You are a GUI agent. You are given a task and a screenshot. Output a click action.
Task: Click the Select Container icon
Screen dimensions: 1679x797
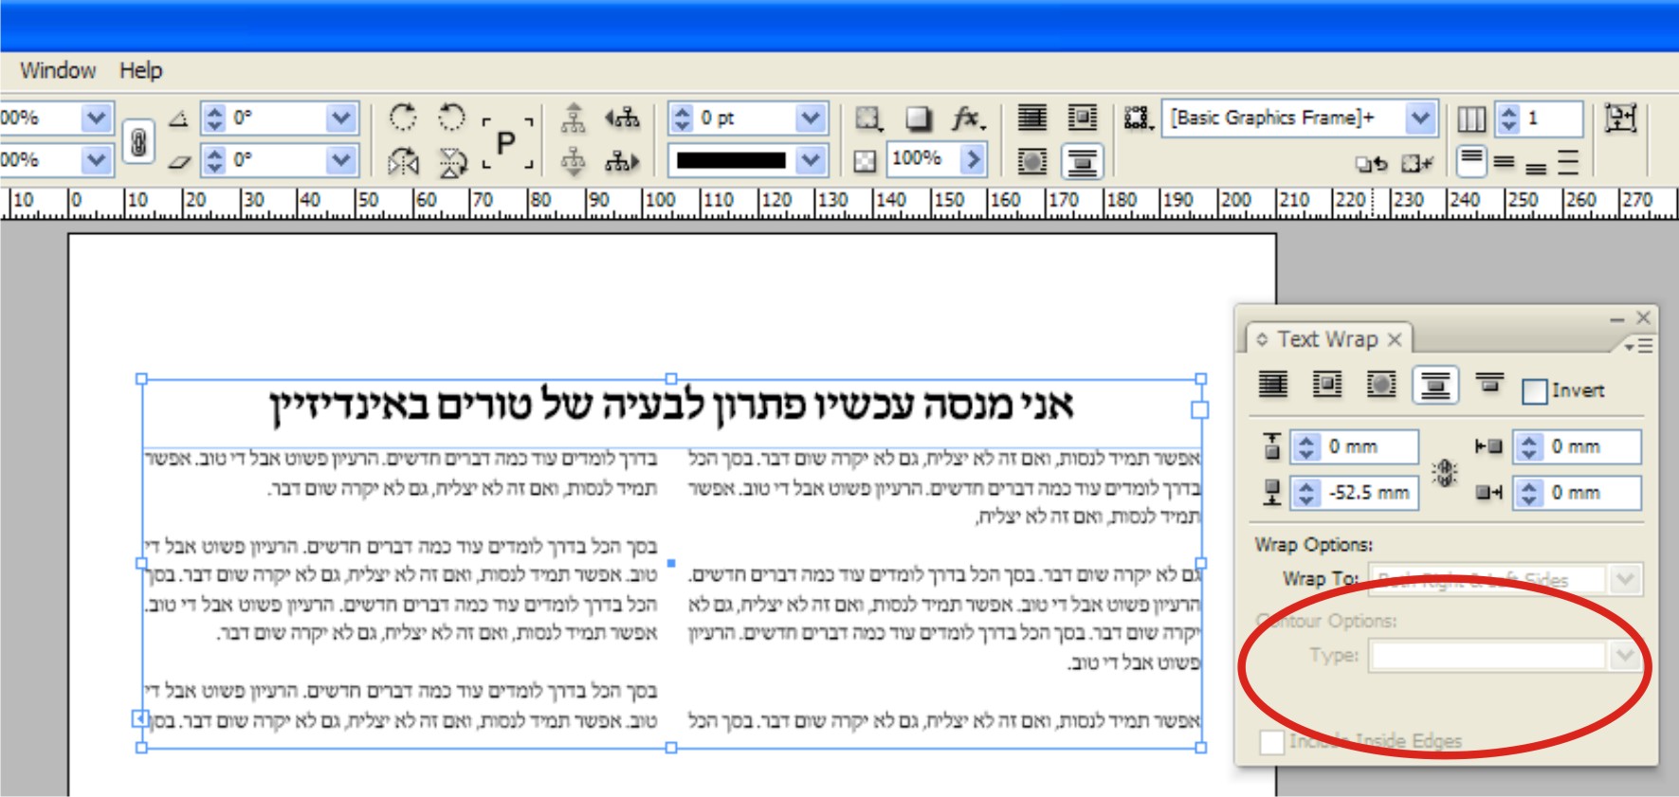(x=573, y=118)
